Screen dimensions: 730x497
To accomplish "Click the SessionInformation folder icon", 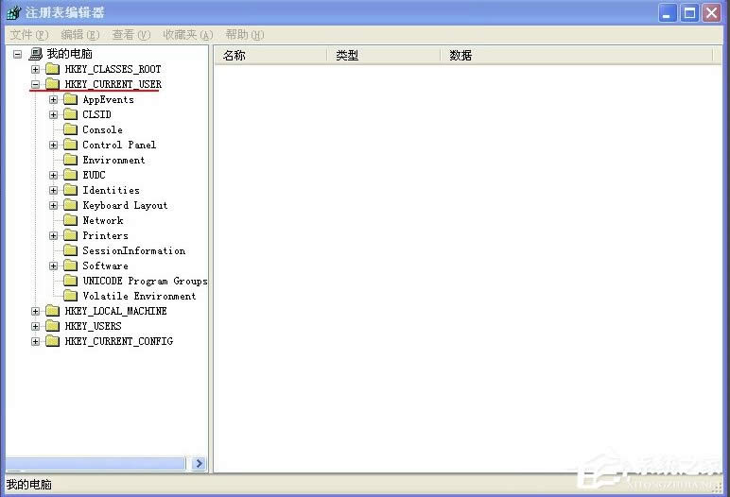I will point(70,250).
